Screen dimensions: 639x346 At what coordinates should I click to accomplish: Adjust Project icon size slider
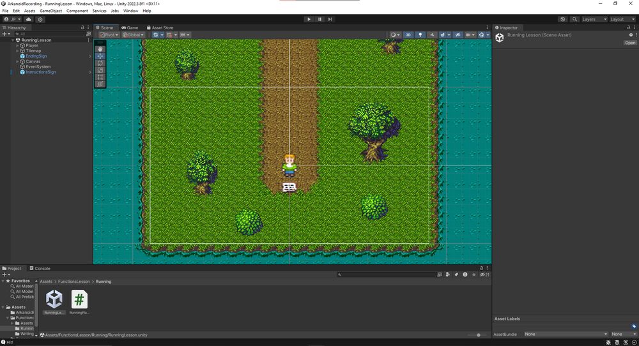(478, 335)
